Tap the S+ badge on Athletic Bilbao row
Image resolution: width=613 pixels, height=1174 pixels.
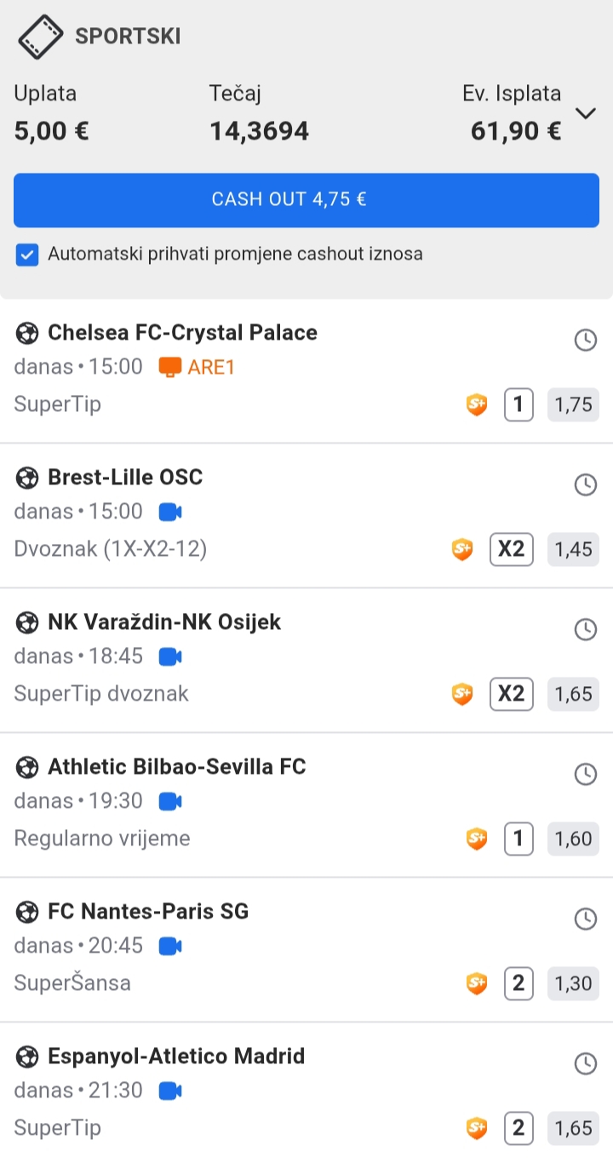tap(477, 839)
